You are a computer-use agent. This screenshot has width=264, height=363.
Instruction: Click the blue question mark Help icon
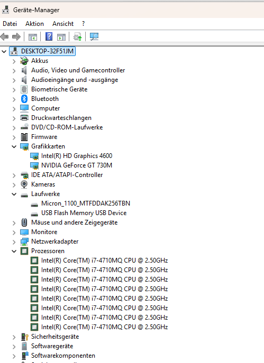(49, 36)
